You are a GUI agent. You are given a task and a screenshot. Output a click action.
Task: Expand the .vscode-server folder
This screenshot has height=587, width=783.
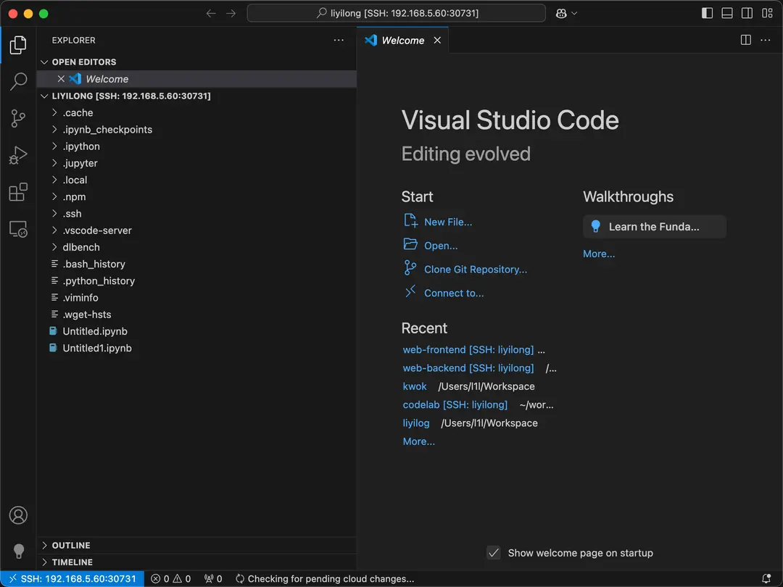196,230
